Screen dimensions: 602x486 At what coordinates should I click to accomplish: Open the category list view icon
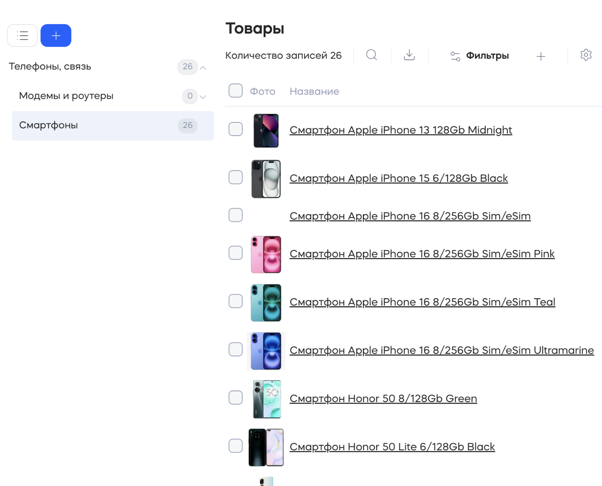point(22,36)
